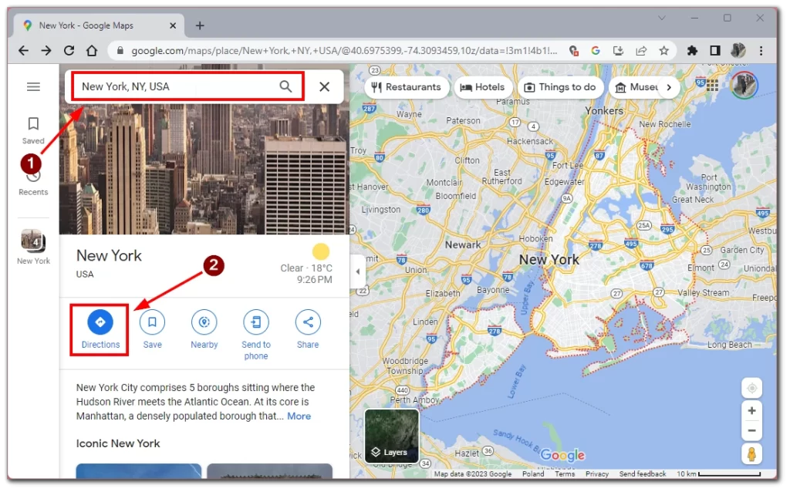Show your current location on map
The height and width of the screenshot is (492, 790).
pos(751,388)
